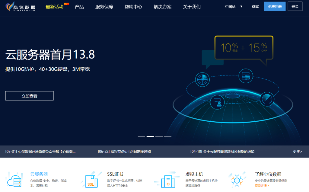
Task: Click the sun icon beside 了解心仪数据
Action: coord(237,180)
